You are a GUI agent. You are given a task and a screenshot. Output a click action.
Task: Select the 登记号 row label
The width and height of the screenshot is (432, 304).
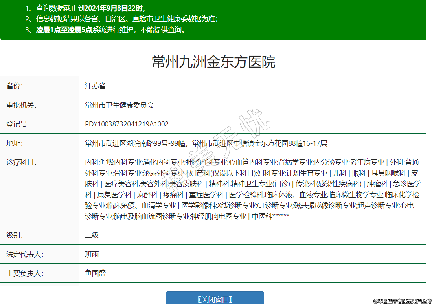[x=18, y=124]
